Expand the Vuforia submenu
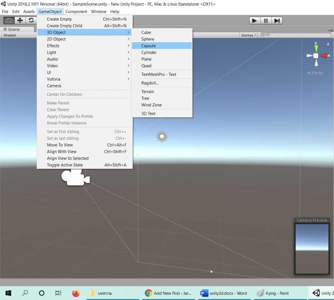 [x=85, y=79]
